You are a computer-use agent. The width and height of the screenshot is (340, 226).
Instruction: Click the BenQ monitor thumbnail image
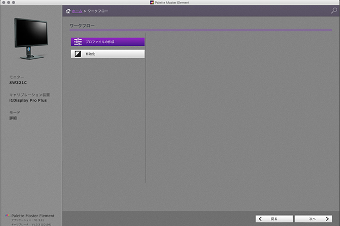point(30,39)
